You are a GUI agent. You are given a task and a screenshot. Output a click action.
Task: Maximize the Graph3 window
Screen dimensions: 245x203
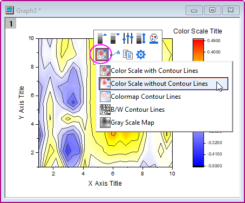213,10
